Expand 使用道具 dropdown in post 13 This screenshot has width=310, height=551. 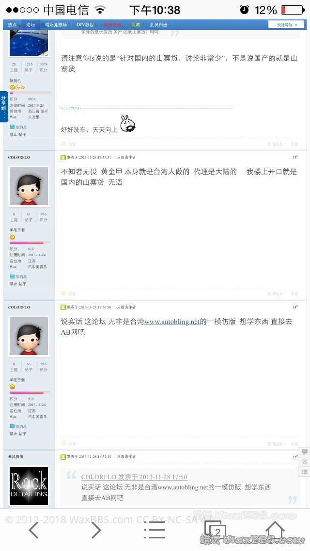[277, 294]
